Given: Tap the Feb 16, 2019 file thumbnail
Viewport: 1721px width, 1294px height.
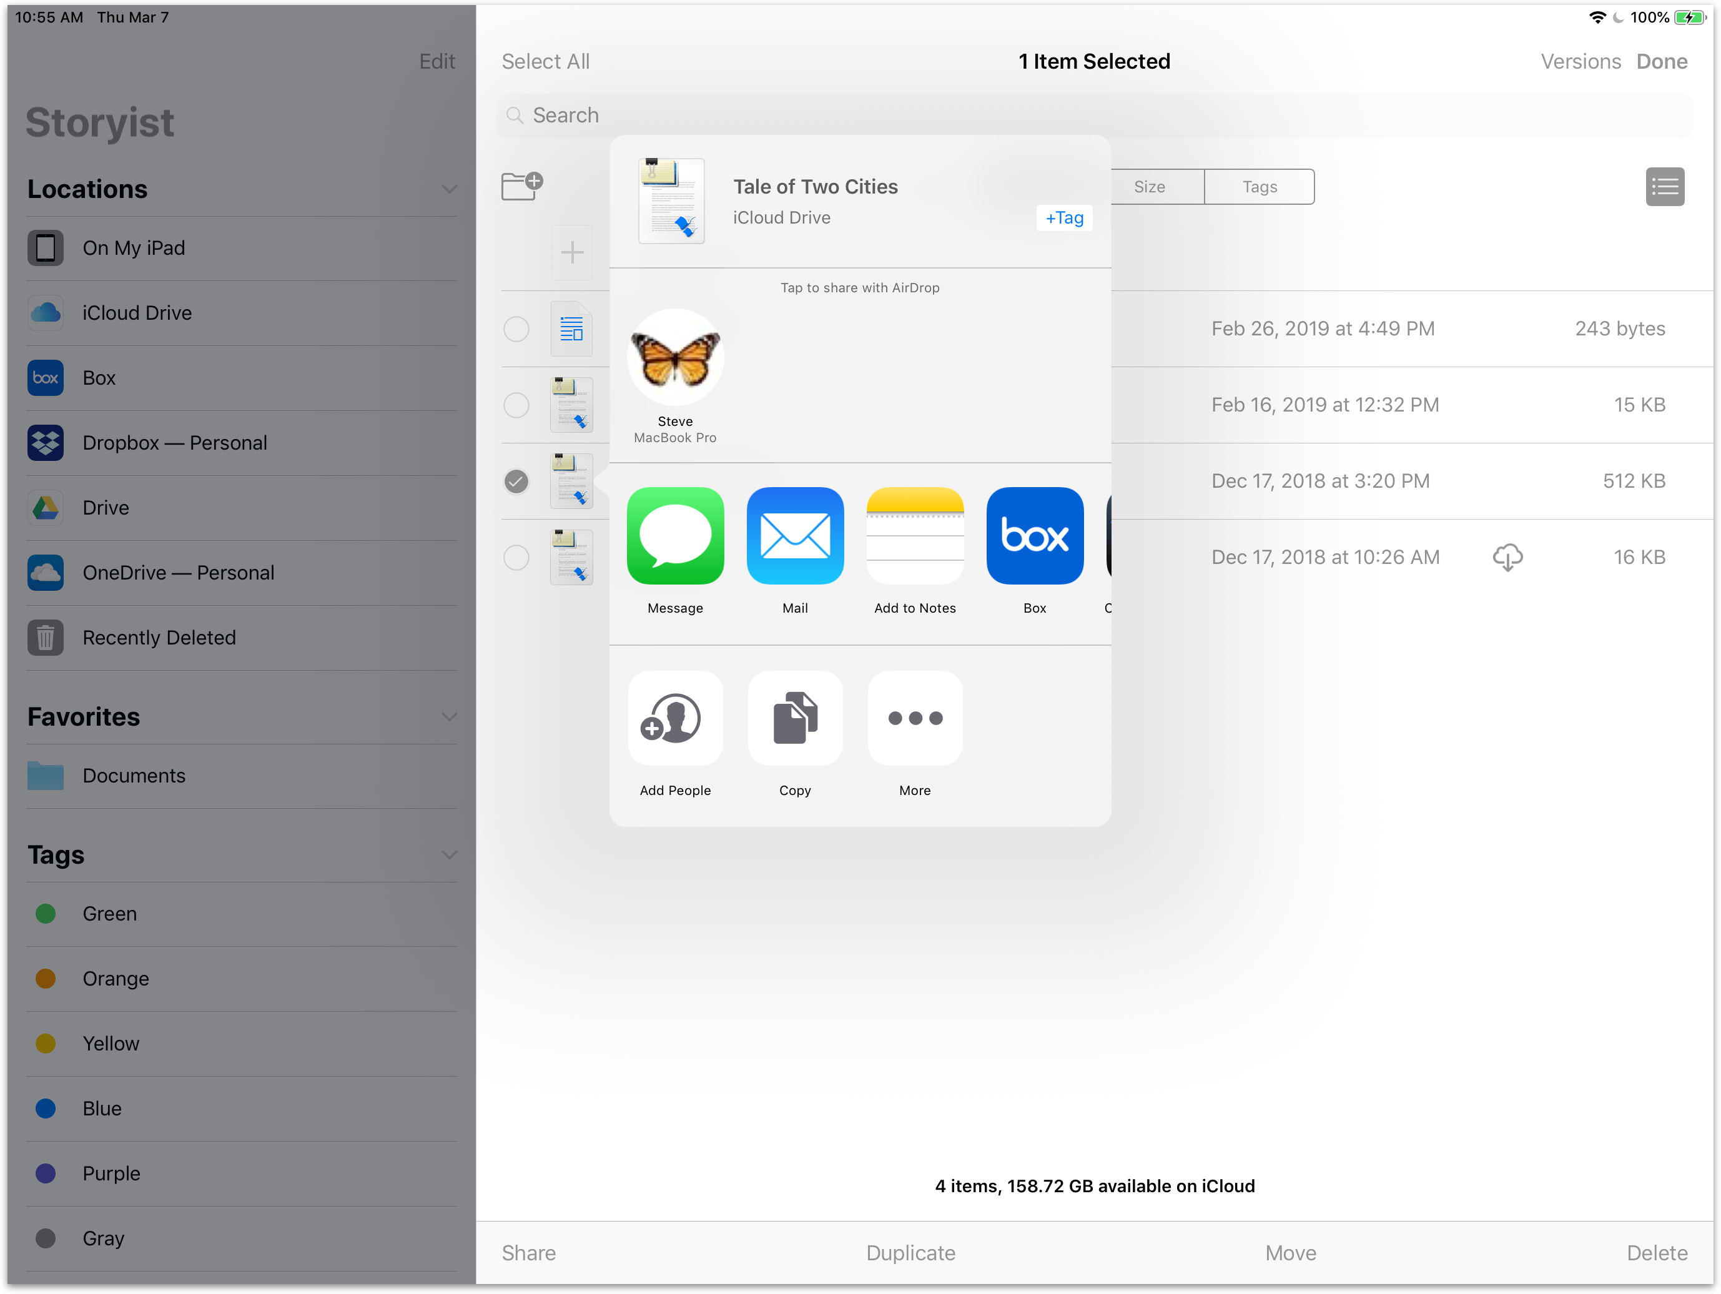Looking at the screenshot, I should point(571,405).
